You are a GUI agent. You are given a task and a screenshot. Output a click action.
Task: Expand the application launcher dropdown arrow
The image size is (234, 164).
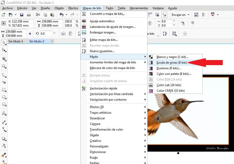tap(218, 15)
